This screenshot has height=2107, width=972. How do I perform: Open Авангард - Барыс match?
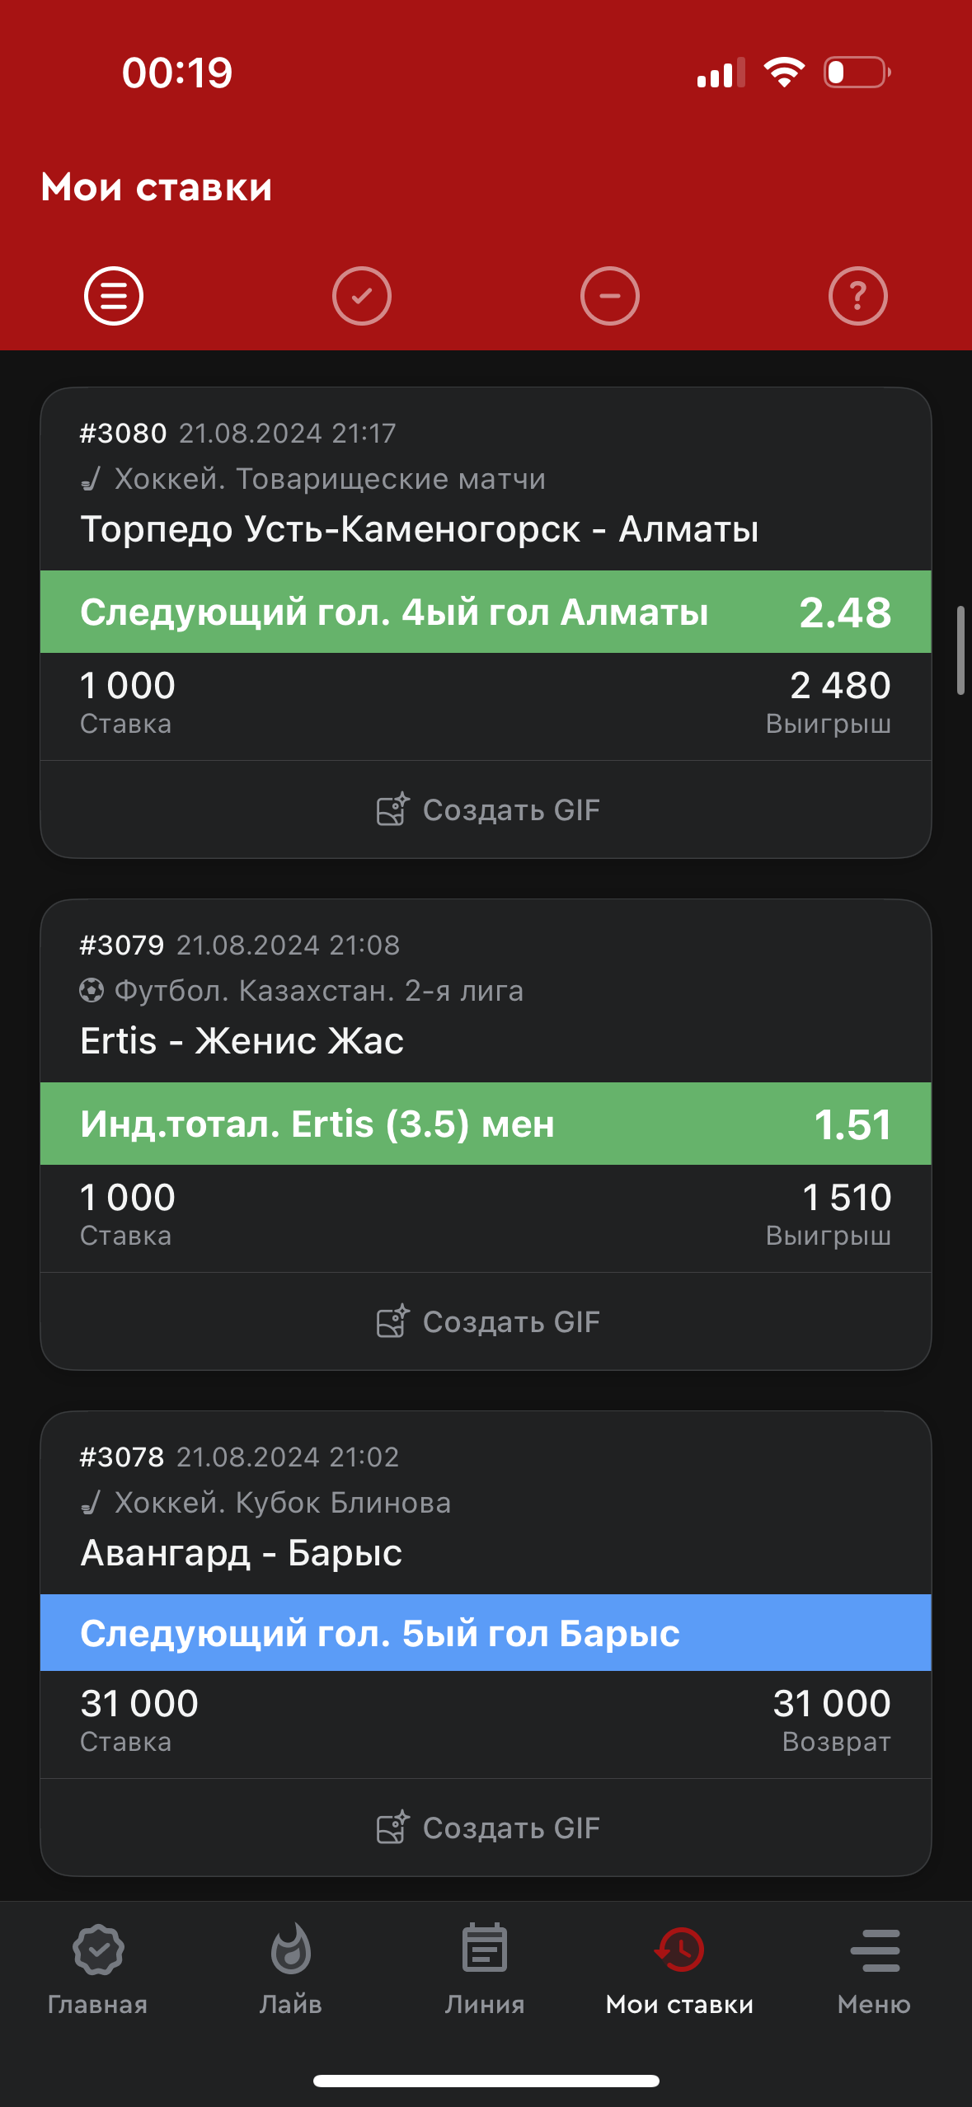click(241, 1553)
